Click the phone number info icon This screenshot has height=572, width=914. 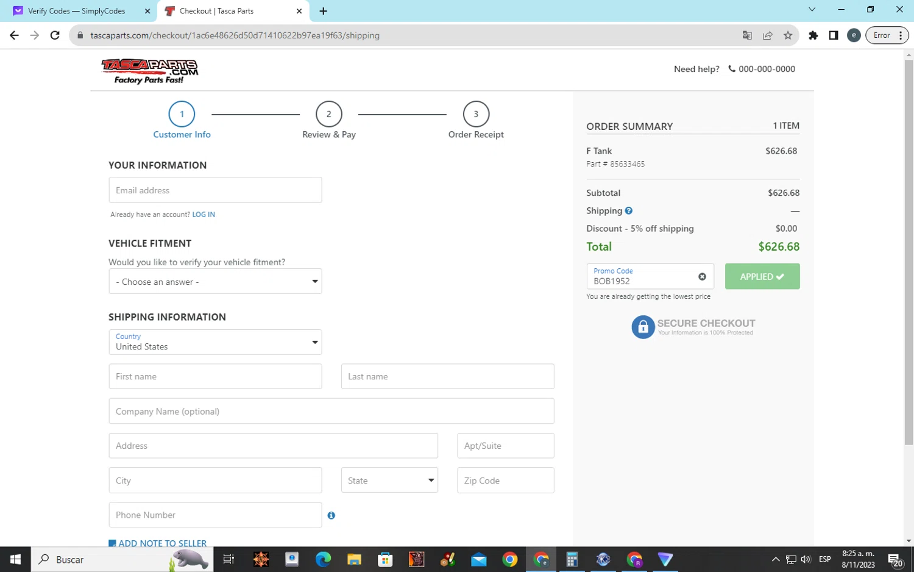(331, 515)
